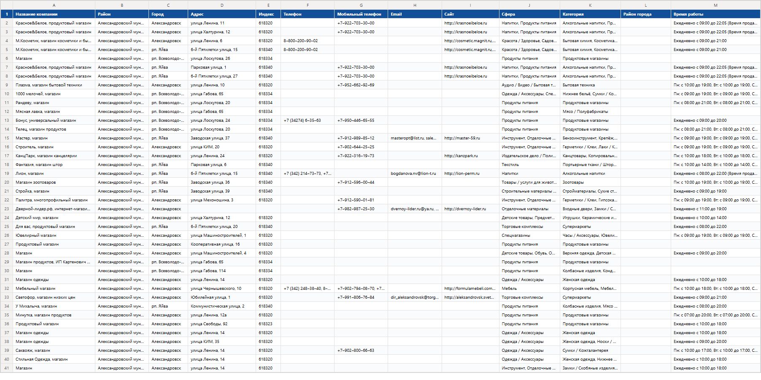Click the 'Город' header cell
This screenshot has height=380, width=761.
click(168, 14)
